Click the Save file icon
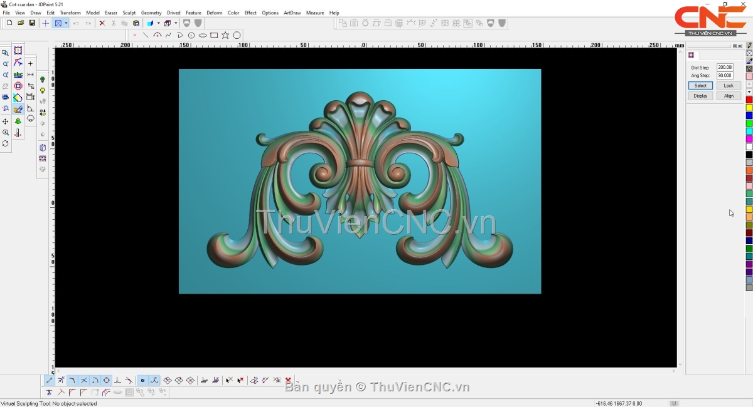The image size is (753, 407). click(32, 23)
